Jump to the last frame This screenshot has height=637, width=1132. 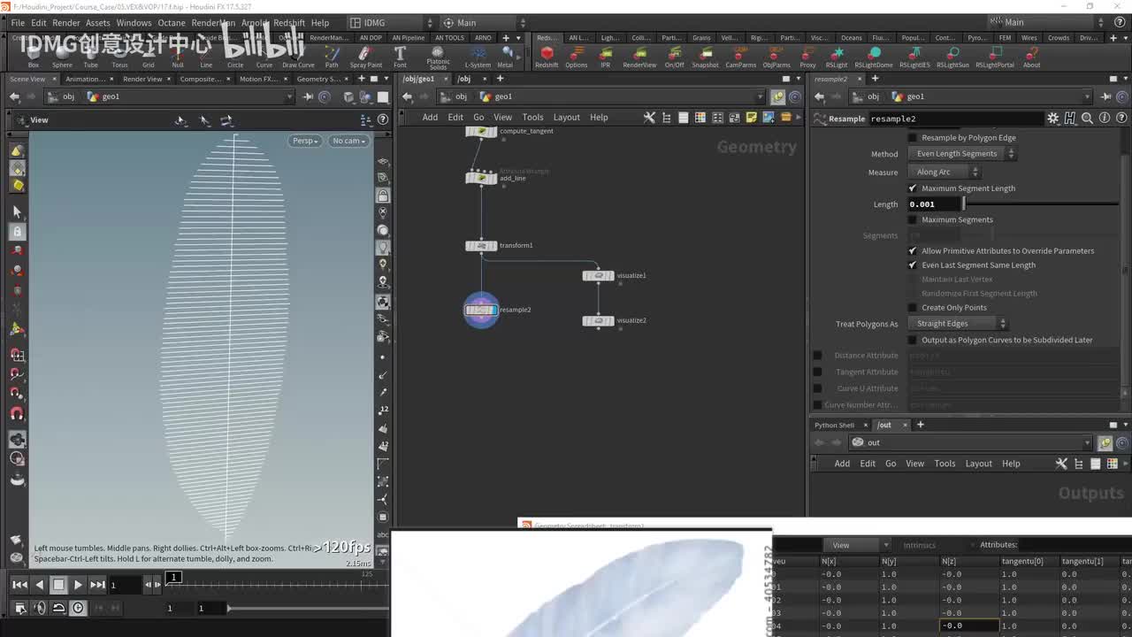coord(97,585)
